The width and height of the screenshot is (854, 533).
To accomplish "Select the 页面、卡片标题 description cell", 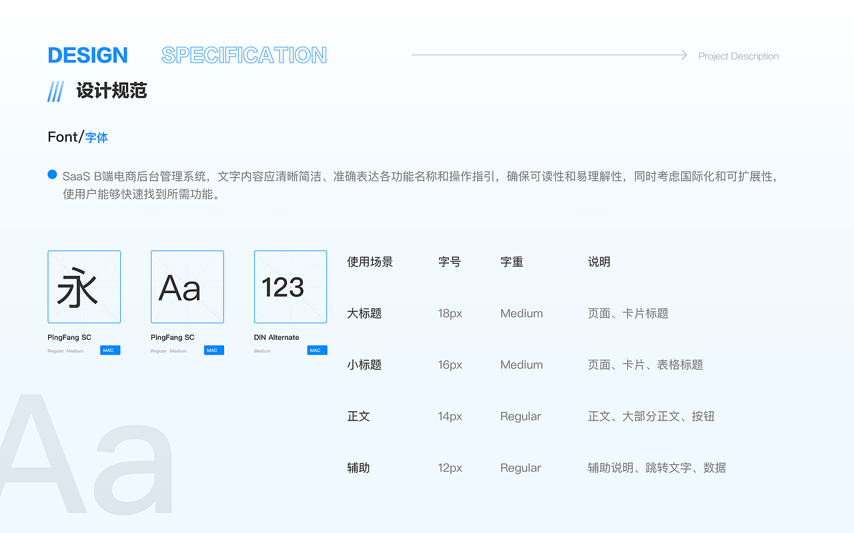I will (x=628, y=313).
